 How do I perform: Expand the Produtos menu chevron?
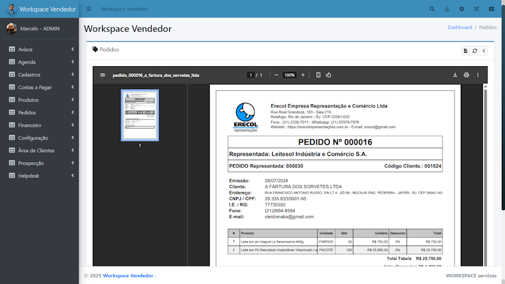pyautogui.click(x=73, y=100)
